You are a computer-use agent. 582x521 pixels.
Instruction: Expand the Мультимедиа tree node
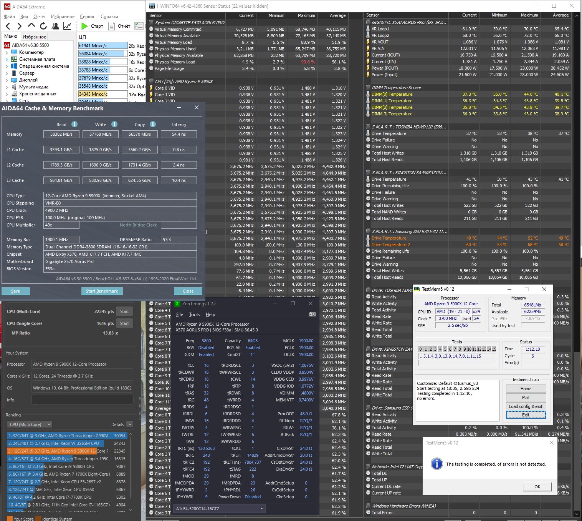(7, 87)
